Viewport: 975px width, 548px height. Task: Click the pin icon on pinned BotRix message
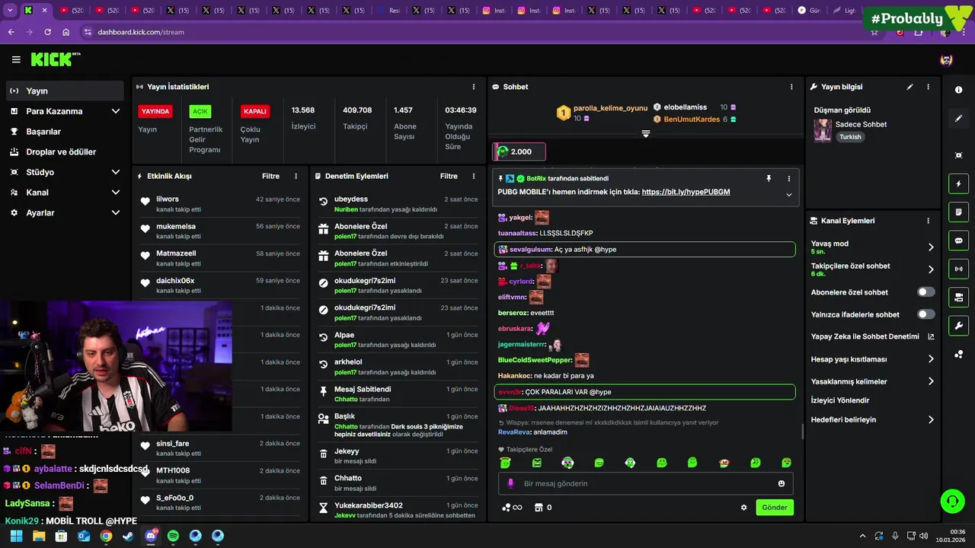[x=769, y=178]
